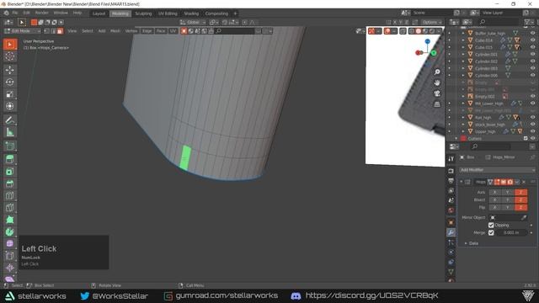Image resolution: width=539 pixels, height=303 pixels.
Task: Enable Bisect Y button
Action: 508,200
